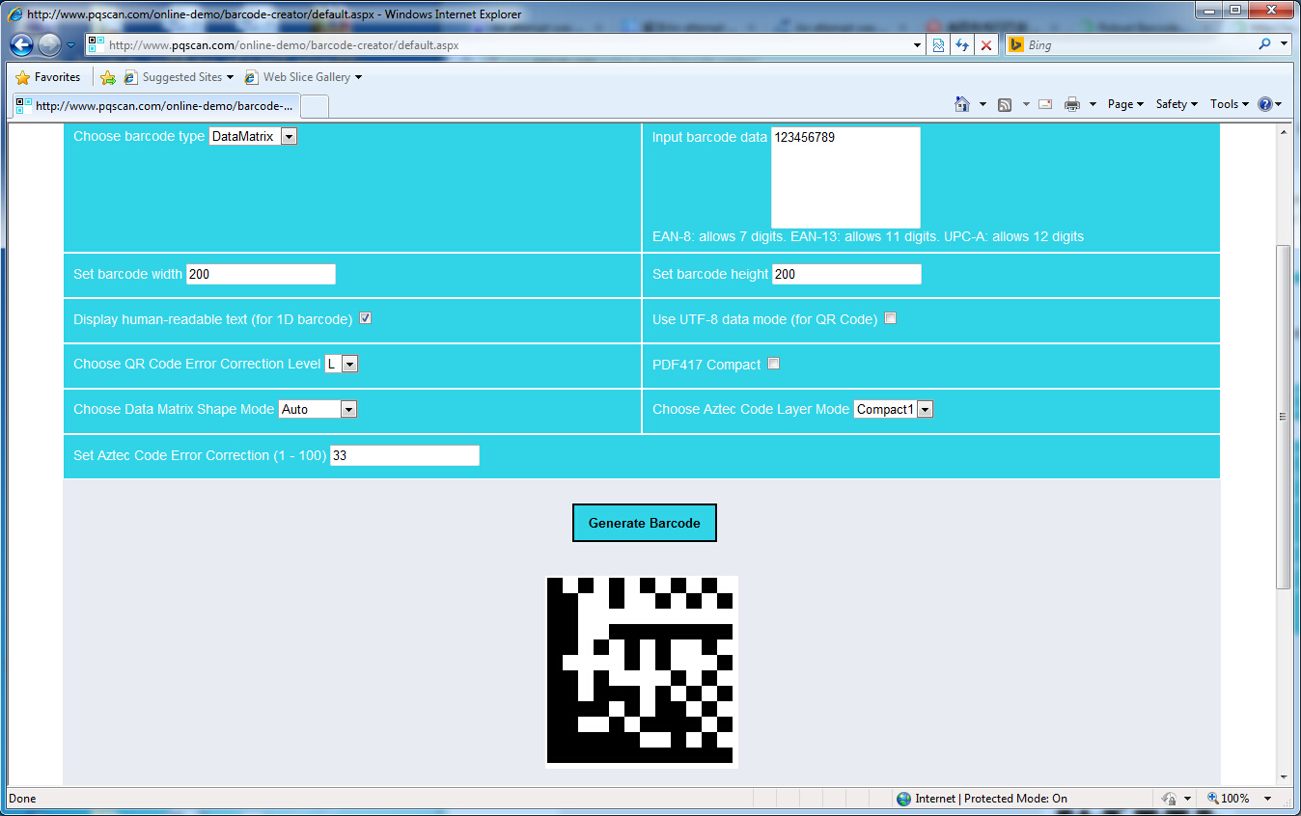
Task: Expand the address bar URL history arrow
Action: tap(918, 45)
